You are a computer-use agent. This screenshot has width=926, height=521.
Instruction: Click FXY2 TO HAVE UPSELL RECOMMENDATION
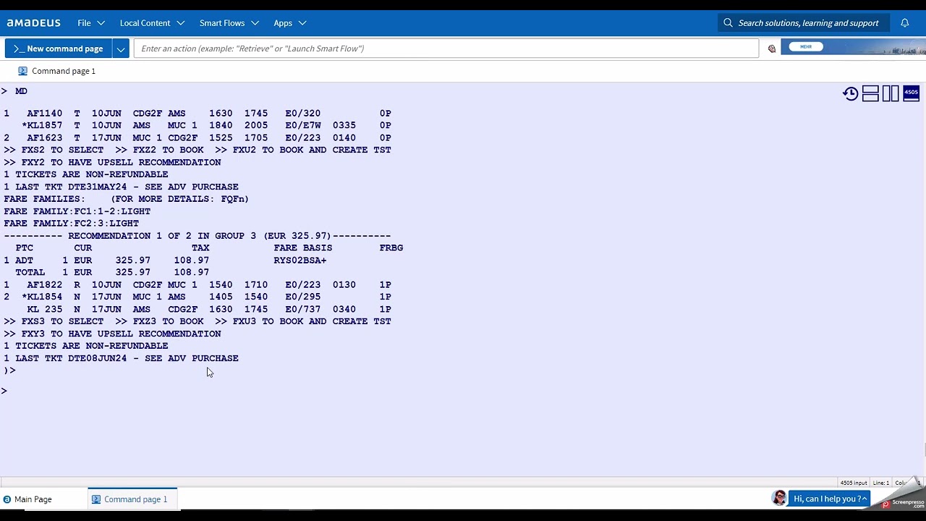tap(121, 162)
